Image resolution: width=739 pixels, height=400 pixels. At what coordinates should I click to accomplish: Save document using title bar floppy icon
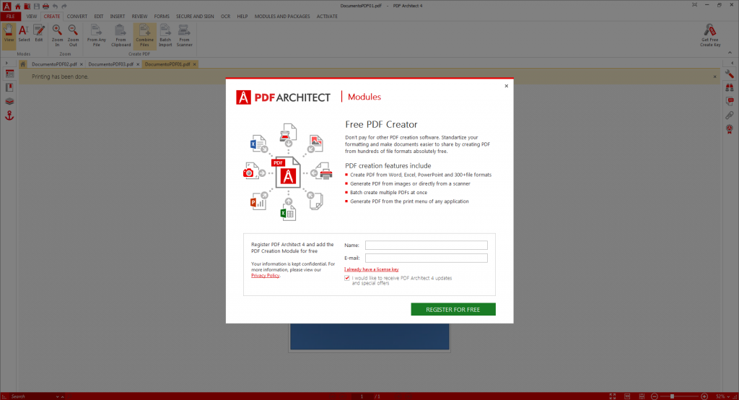click(x=36, y=6)
